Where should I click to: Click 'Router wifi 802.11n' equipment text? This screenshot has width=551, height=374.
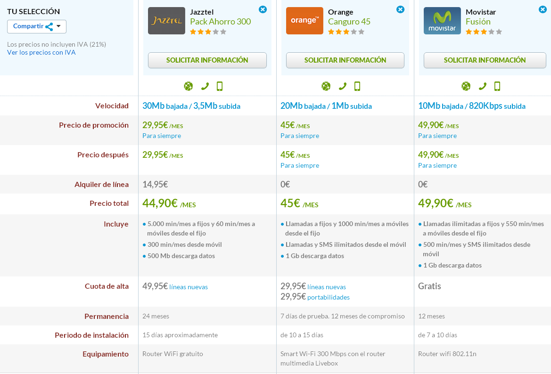[447, 354]
